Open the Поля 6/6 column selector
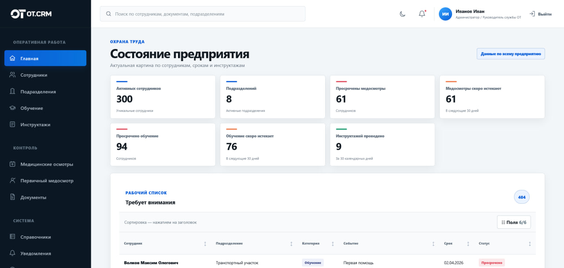This screenshot has height=268, width=564. 514,222
